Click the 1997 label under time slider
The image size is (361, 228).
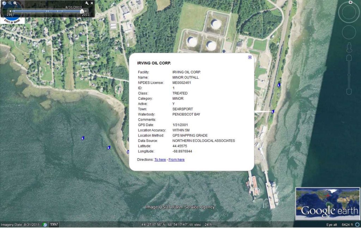click(x=10, y=15)
